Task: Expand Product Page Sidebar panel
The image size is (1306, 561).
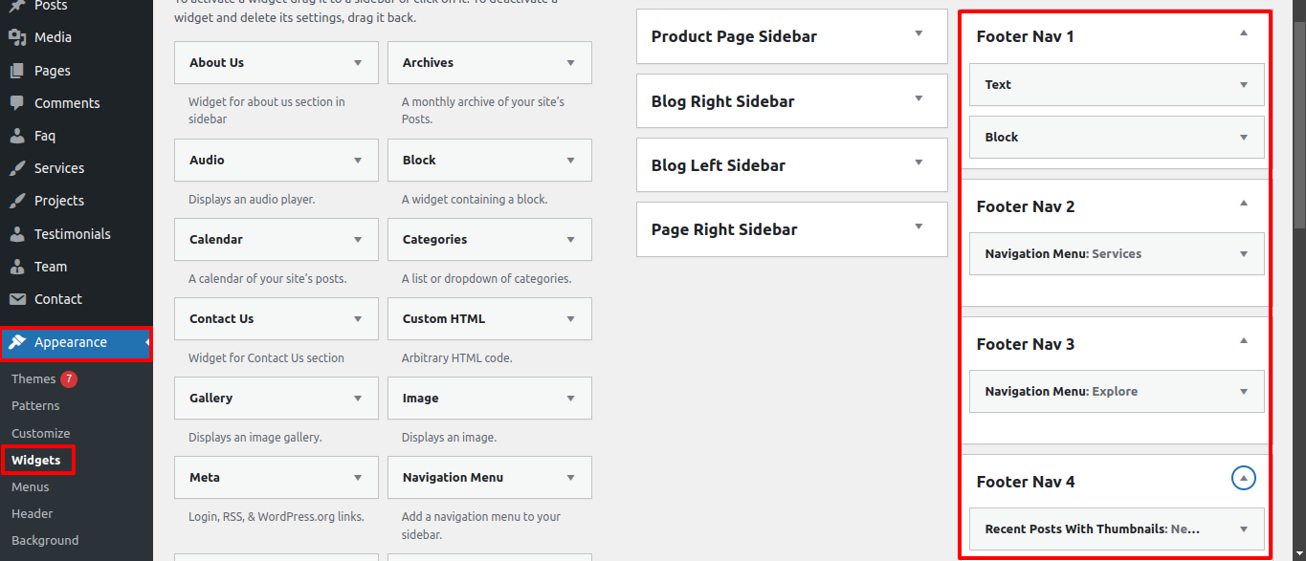Action: click(919, 33)
